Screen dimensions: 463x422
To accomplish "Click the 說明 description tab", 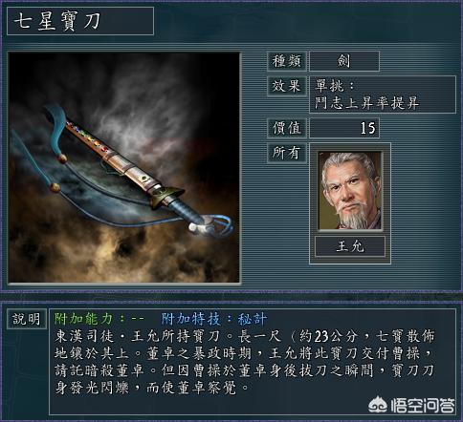I will click(x=27, y=319).
